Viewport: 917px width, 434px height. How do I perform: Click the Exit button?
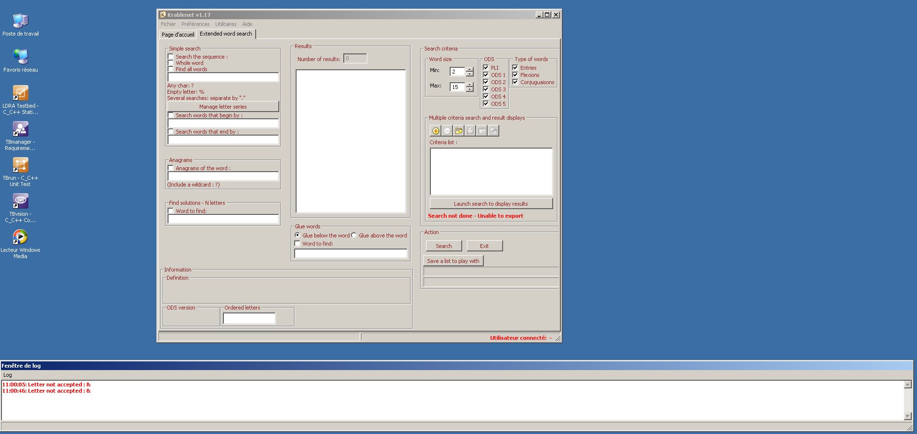click(x=484, y=246)
